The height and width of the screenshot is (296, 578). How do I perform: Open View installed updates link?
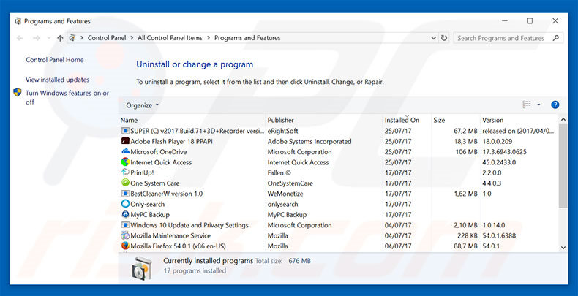pyautogui.click(x=58, y=80)
